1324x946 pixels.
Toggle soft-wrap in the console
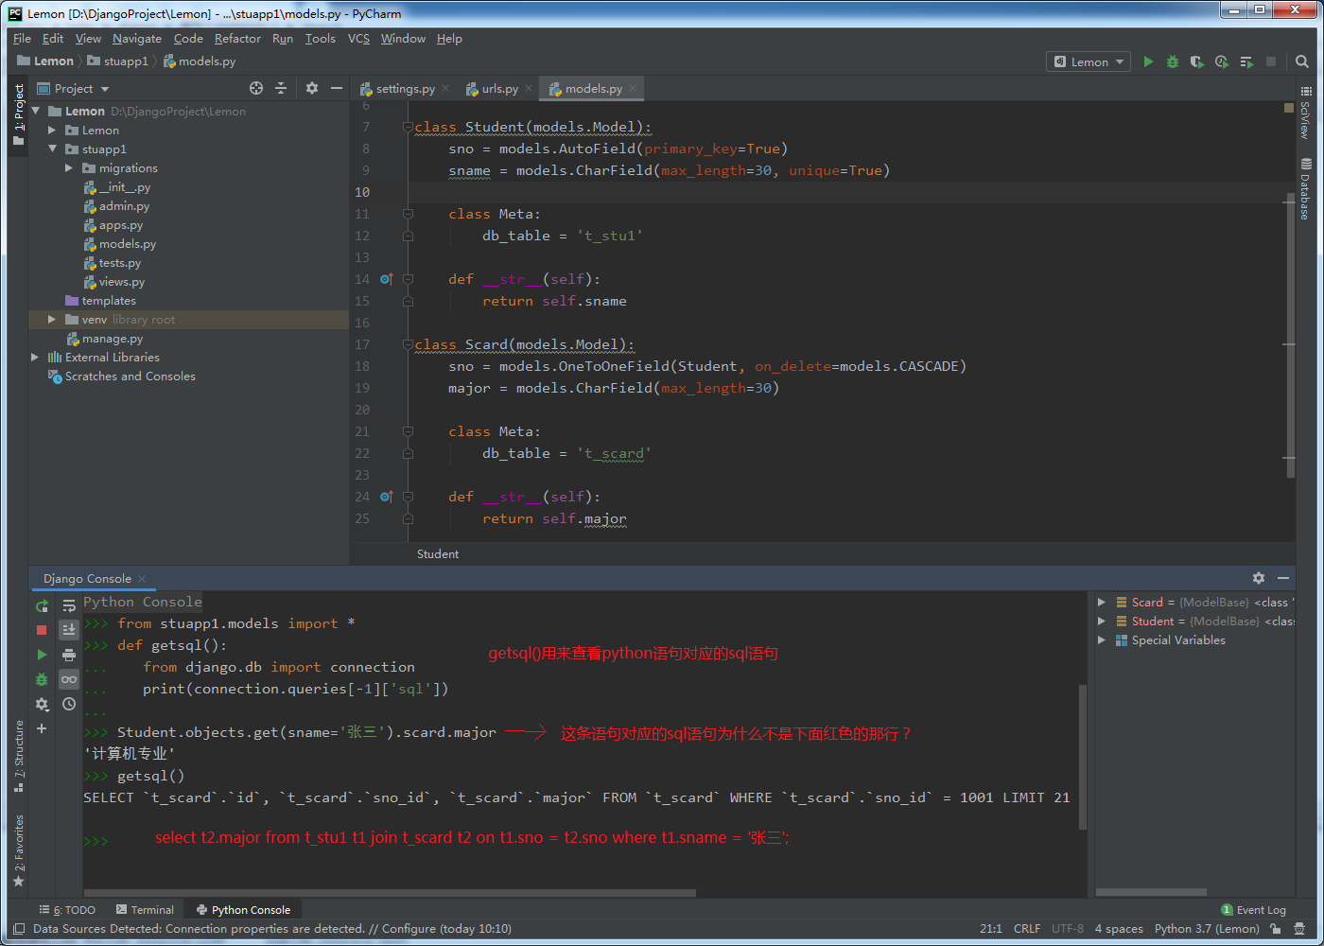[69, 605]
